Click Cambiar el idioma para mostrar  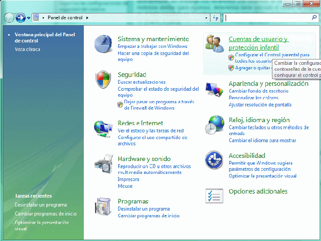[262, 140]
